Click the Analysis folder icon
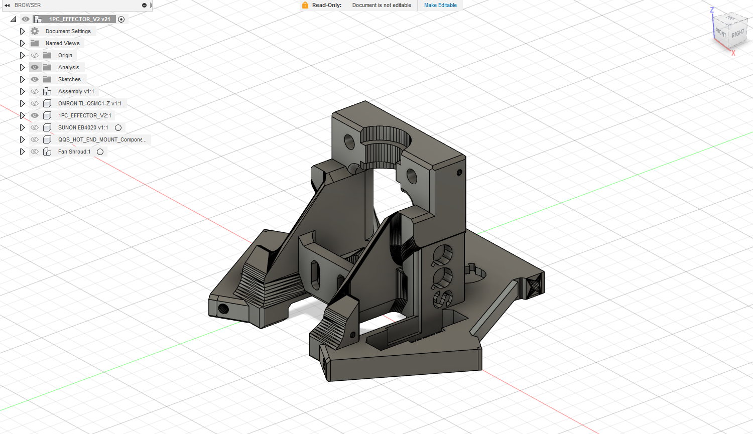Screen dimensions: 753x434 click(47, 67)
